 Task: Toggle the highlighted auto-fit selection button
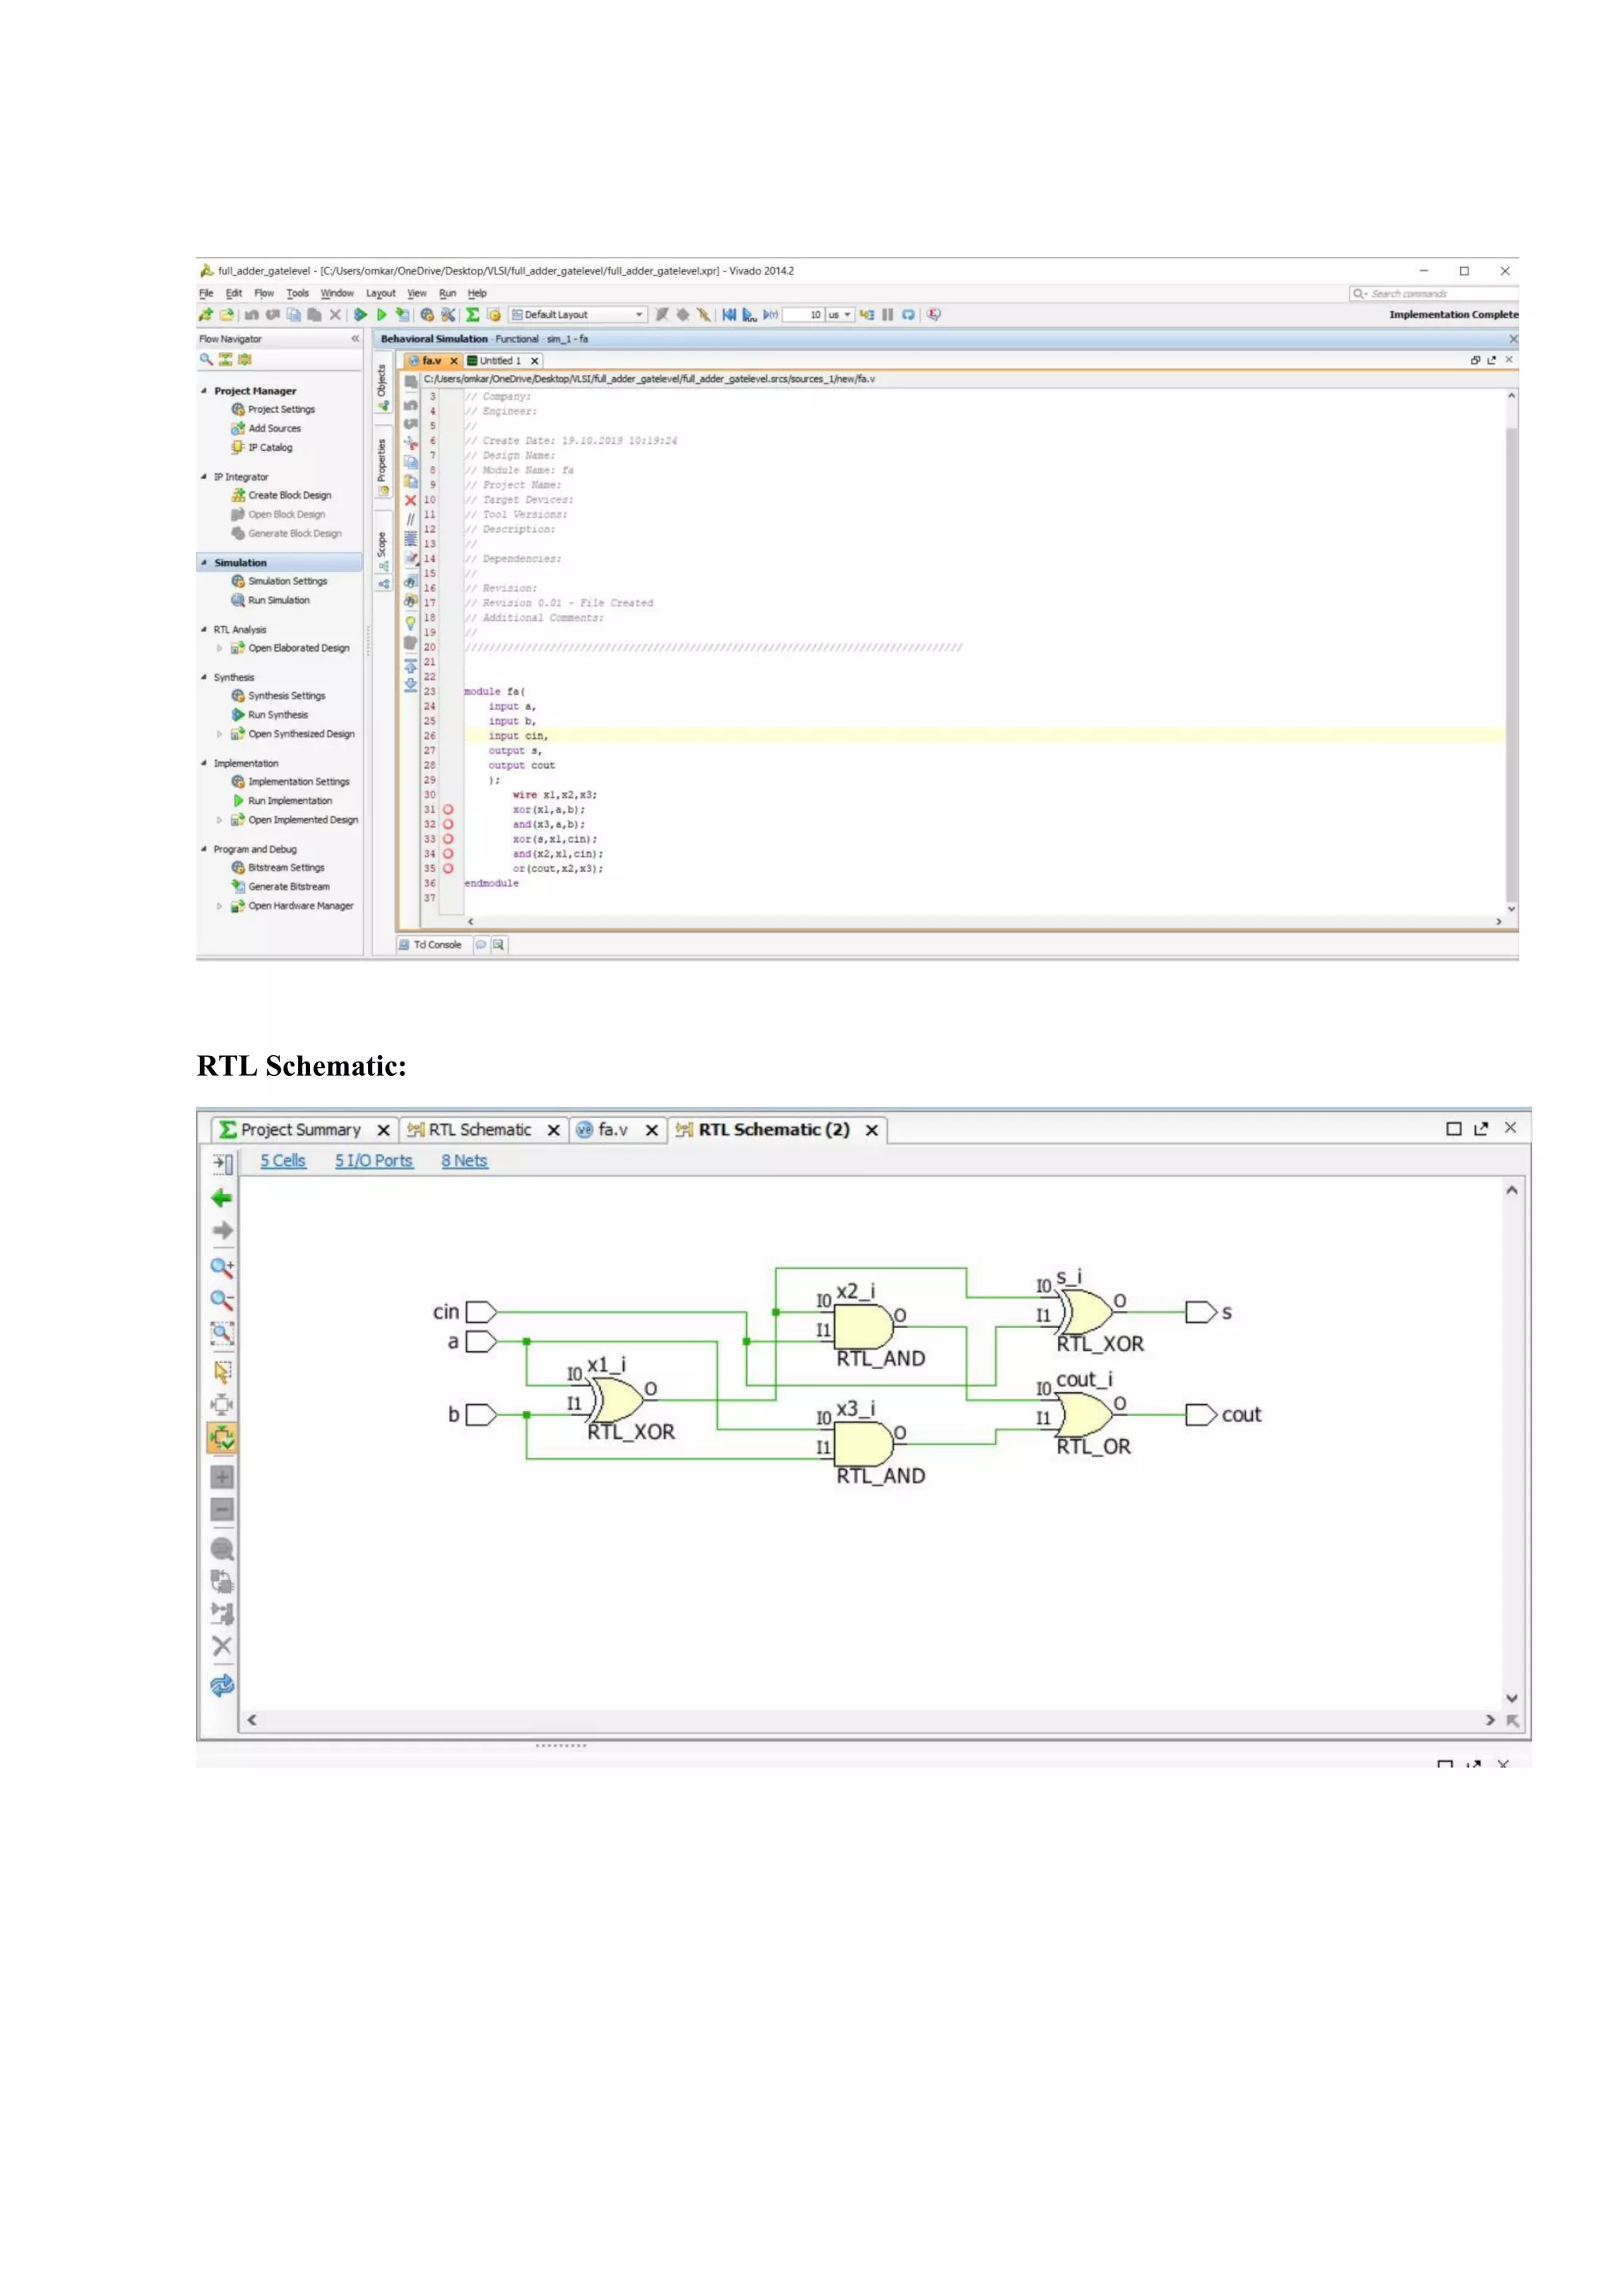pyautogui.click(x=222, y=1438)
